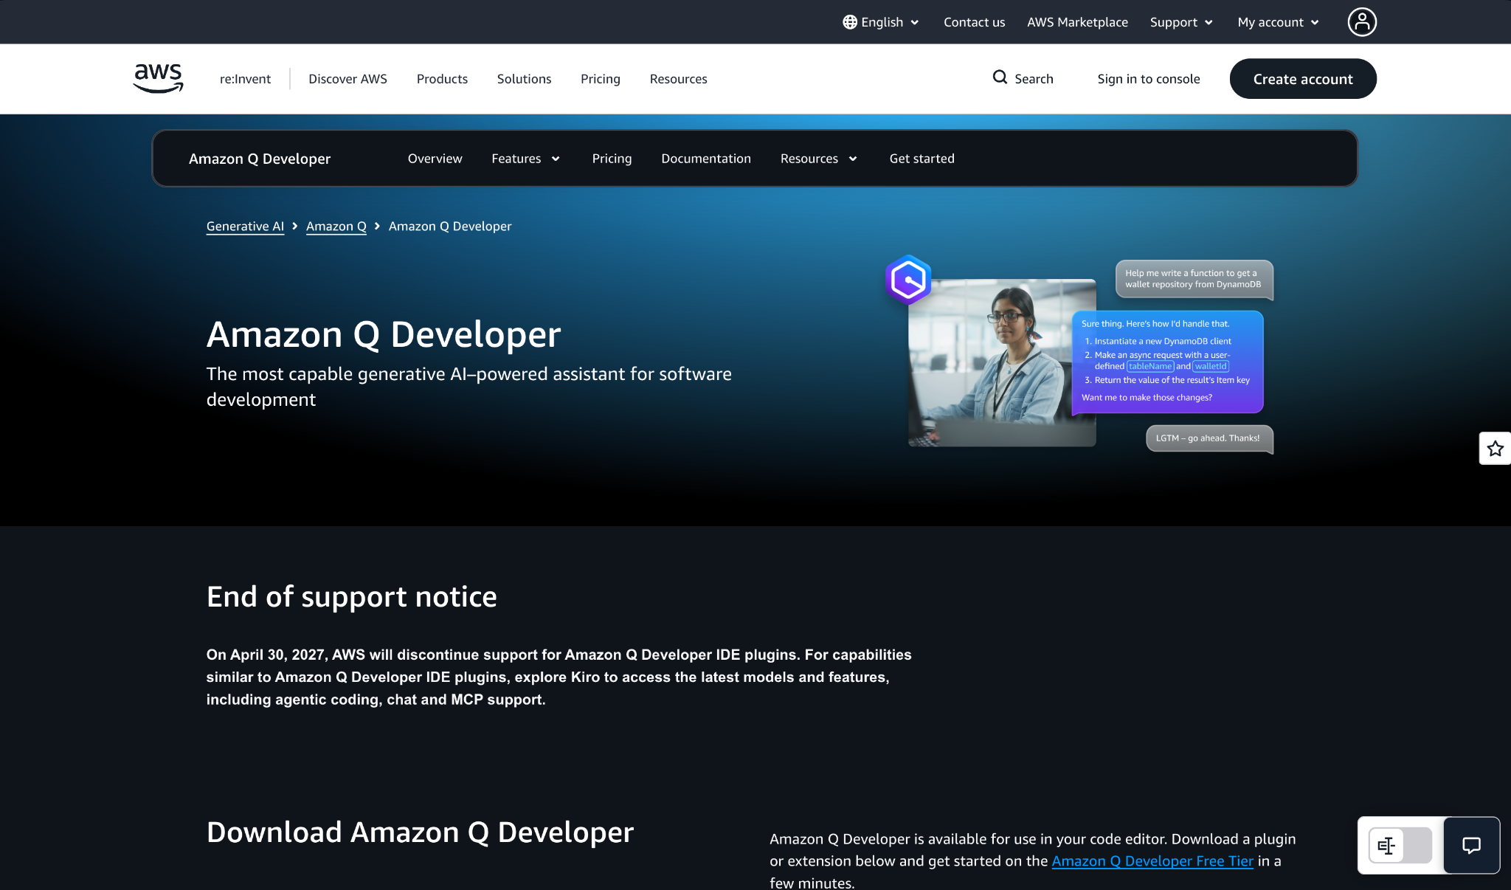Expand the English language dropdown
The image size is (1511, 890).
coord(882,22)
